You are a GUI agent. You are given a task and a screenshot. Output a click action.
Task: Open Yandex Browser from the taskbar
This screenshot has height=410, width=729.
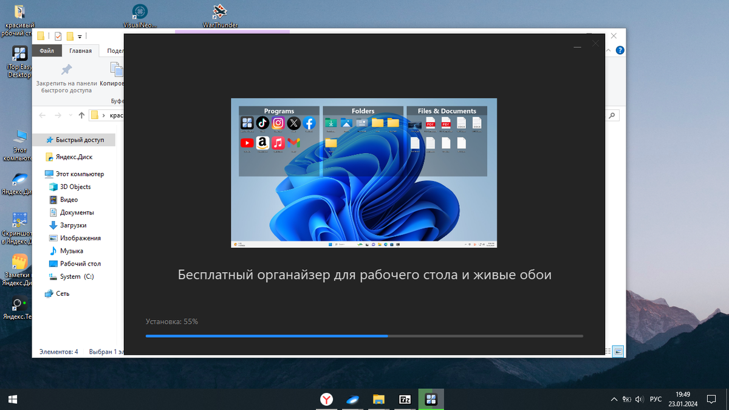[327, 399]
